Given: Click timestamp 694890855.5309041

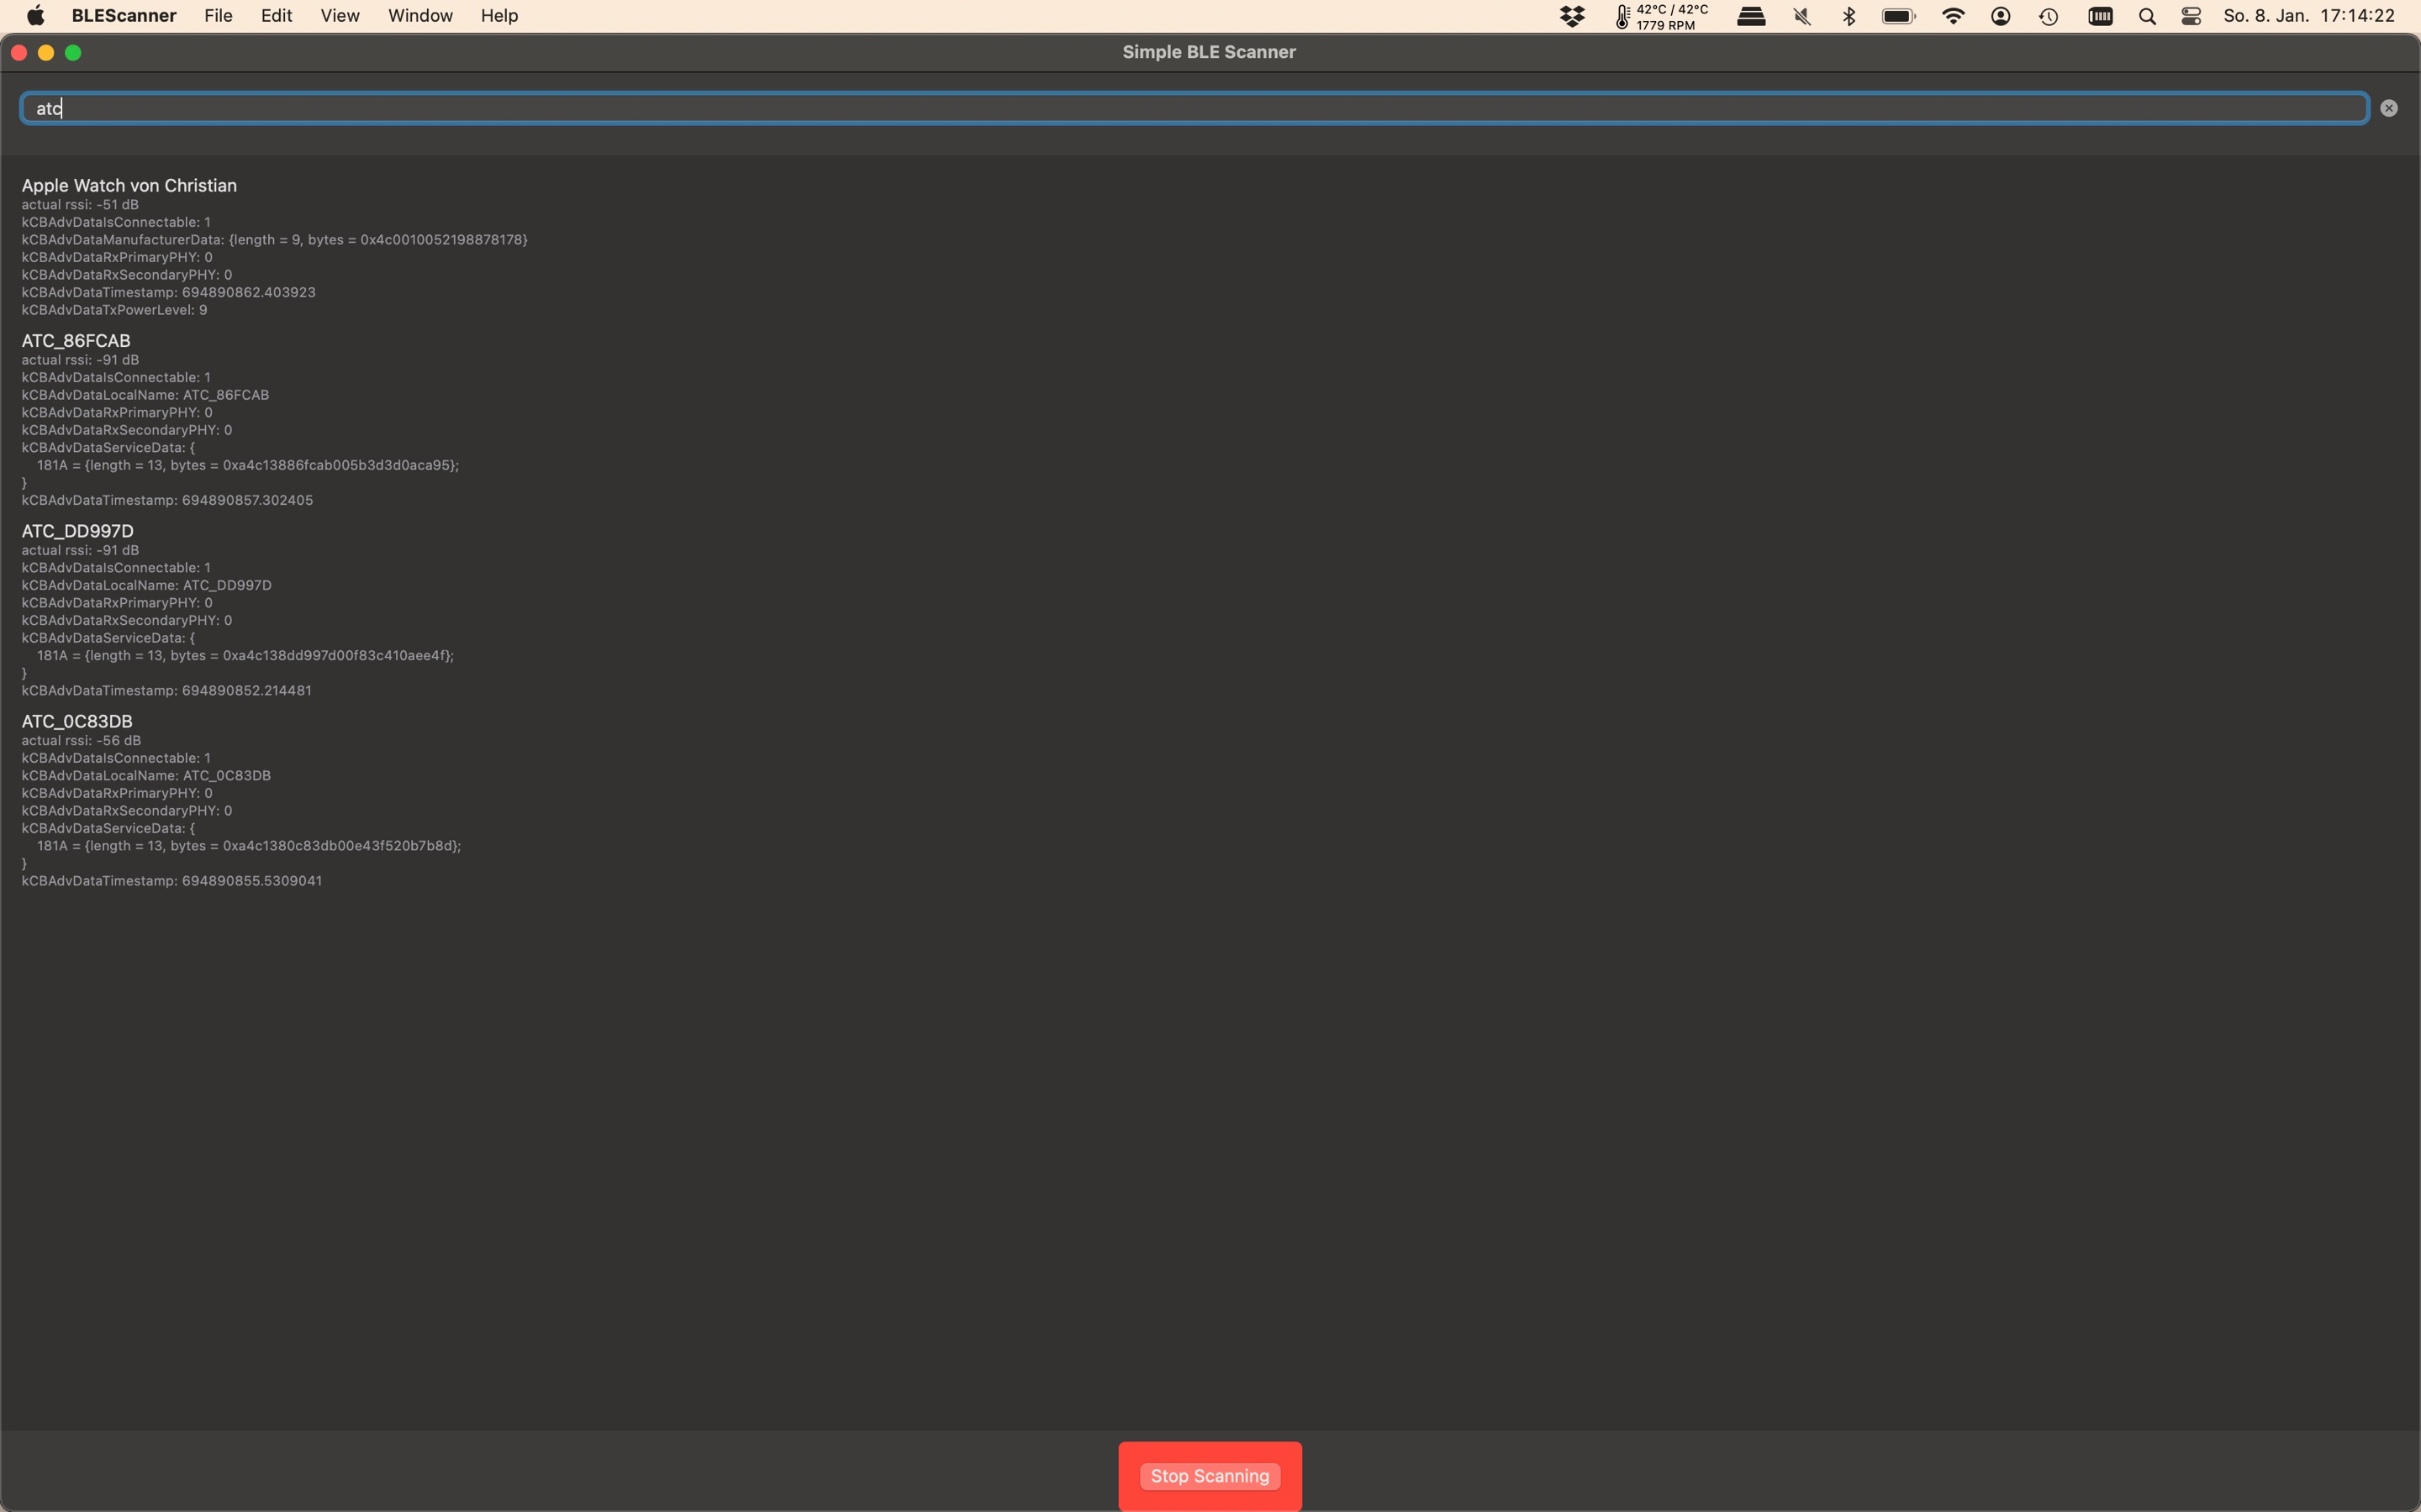Looking at the screenshot, I should [x=251, y=881].
